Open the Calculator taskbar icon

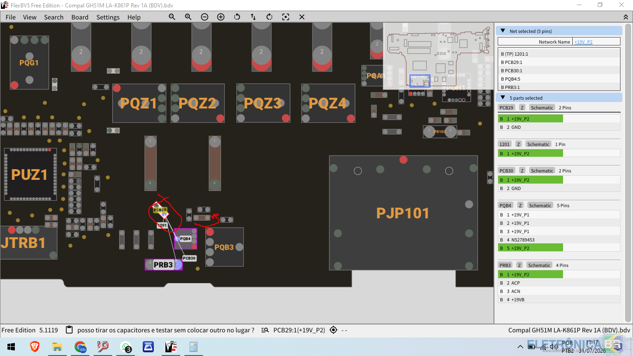(x=194, y=347)
